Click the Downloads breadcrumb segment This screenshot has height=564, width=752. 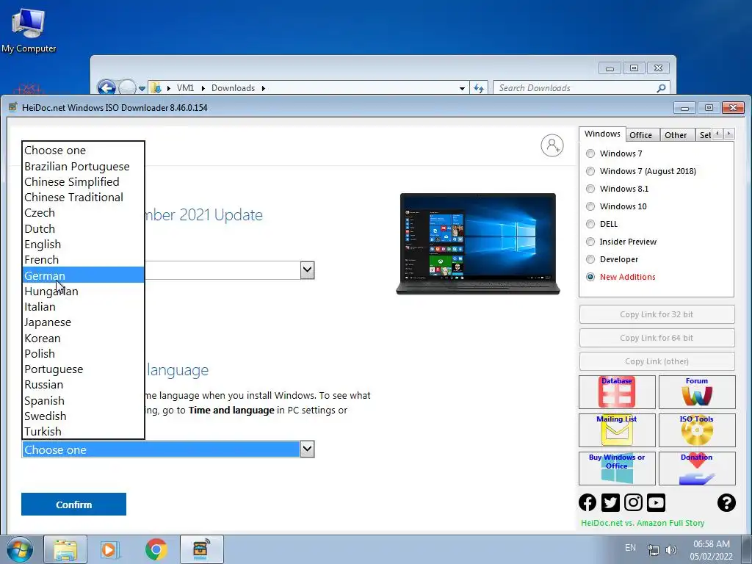[233, 88]
